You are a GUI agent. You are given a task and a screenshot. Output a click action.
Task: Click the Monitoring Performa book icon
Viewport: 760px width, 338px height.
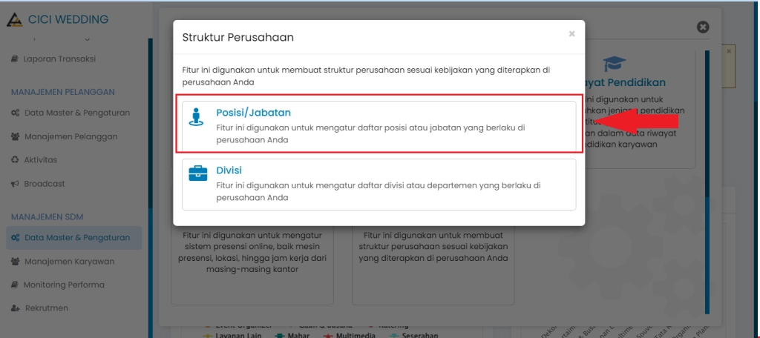tap(15, 285)
